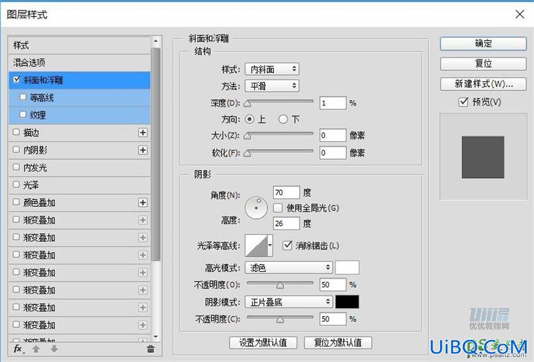This screenshot has width=534, height=362.
Task: Select the 等高线 sub-item row
Action: coord(79,98)
